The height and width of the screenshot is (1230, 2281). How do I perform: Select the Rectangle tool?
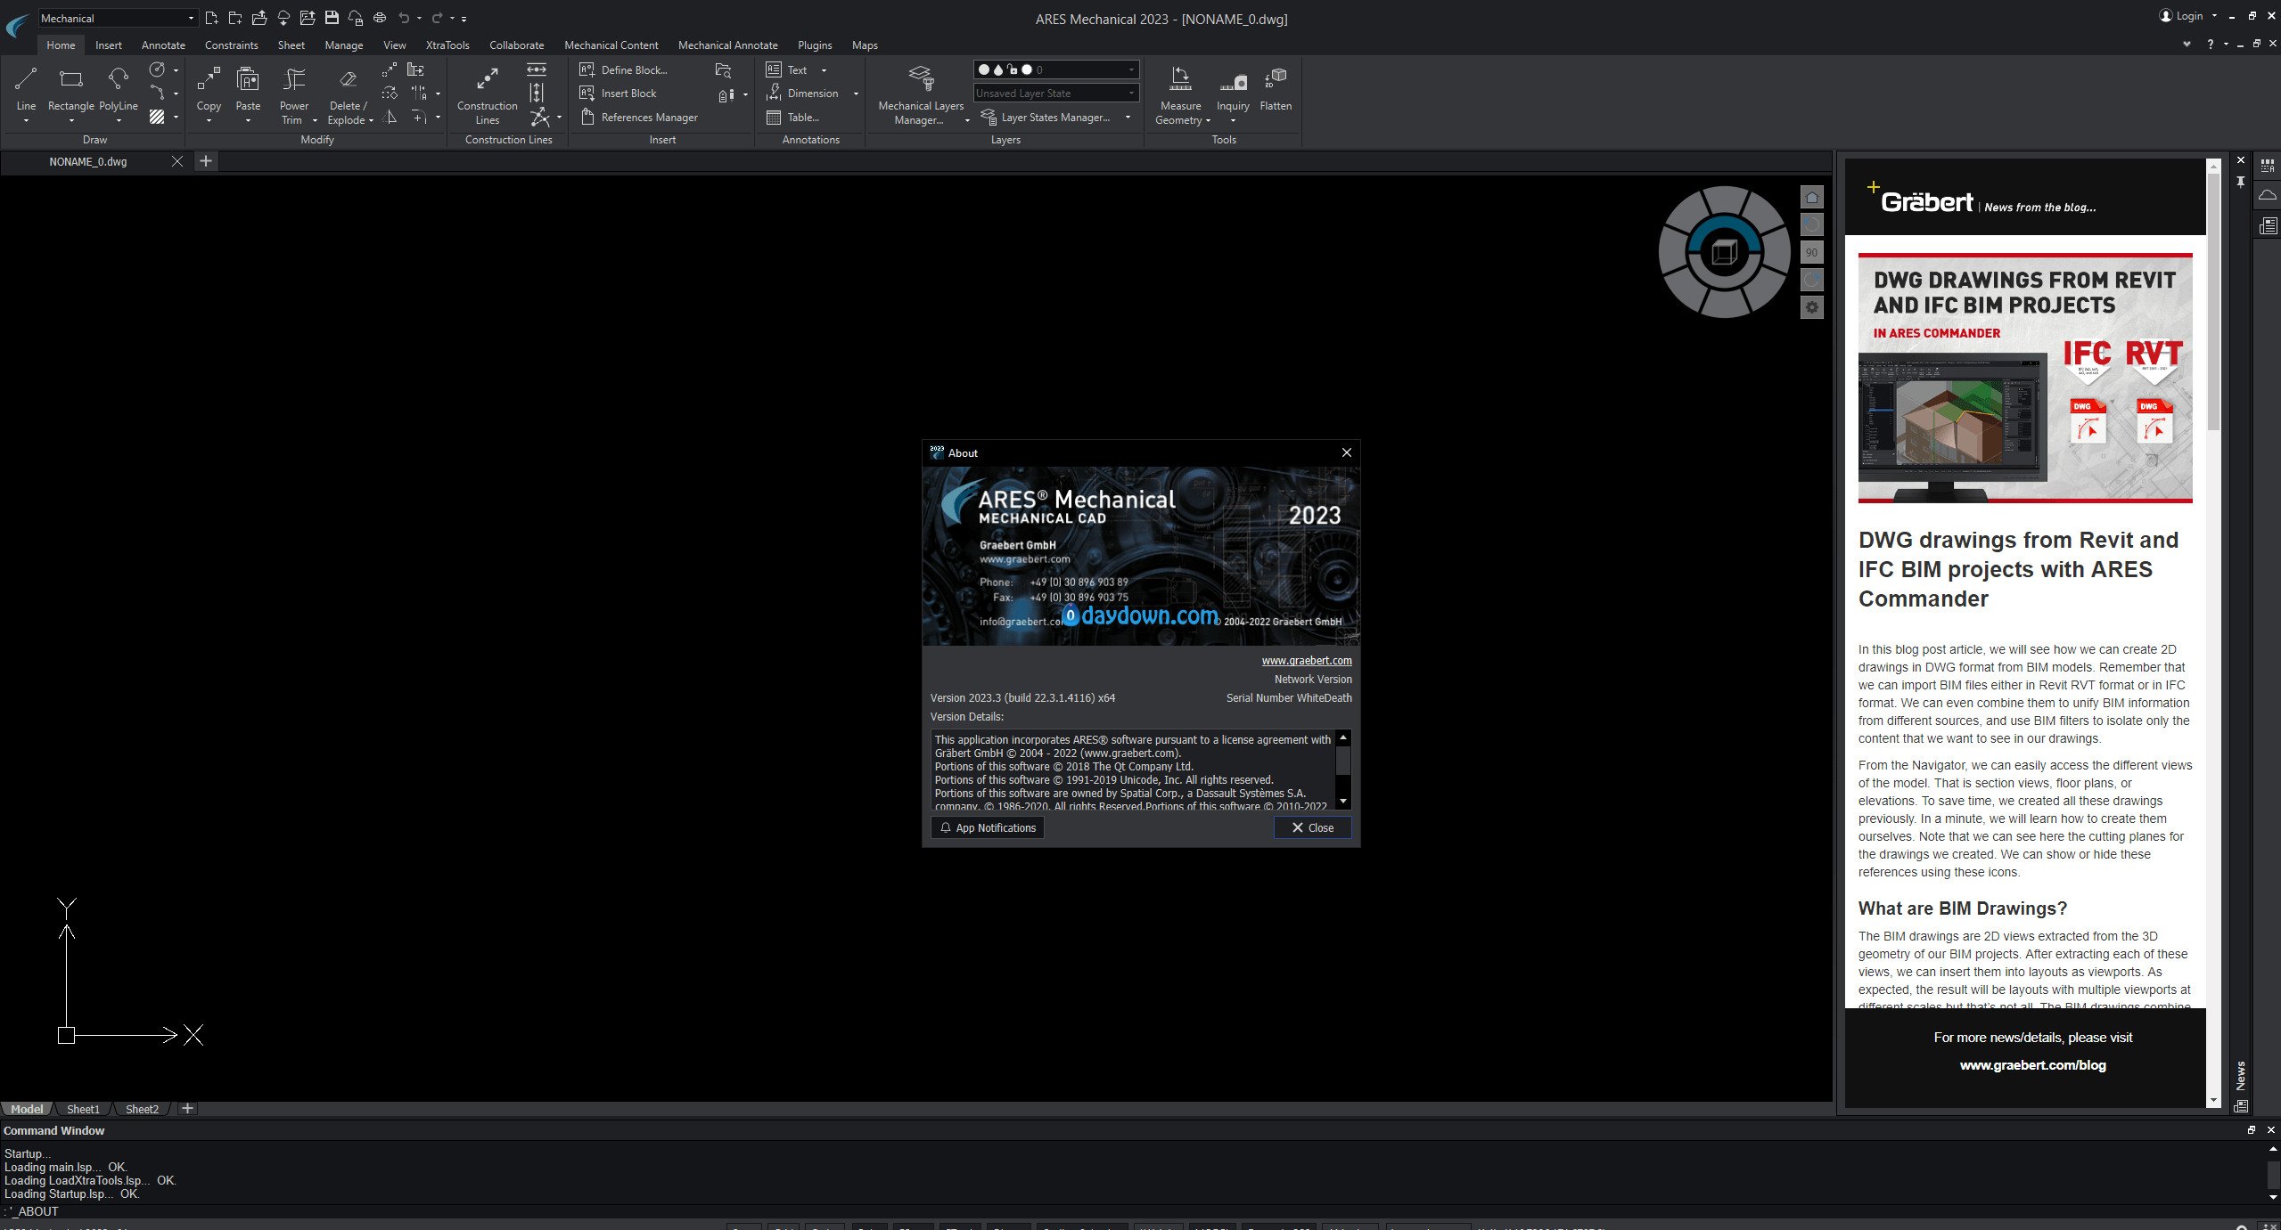coord(70,88)
